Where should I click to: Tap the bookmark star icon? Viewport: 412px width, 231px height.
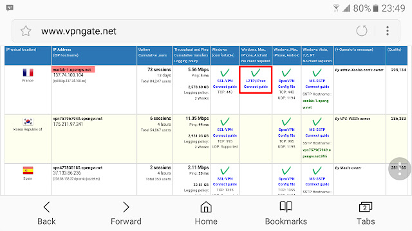coord(26,31)
